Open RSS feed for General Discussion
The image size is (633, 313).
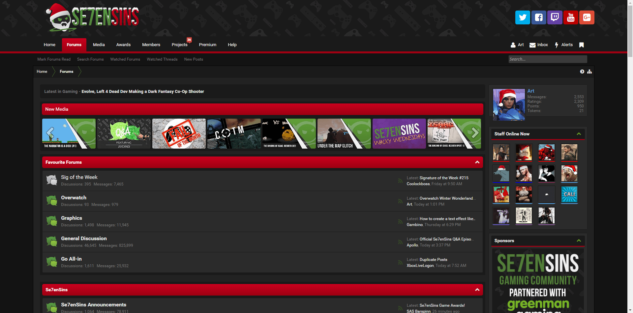[400, 242]
